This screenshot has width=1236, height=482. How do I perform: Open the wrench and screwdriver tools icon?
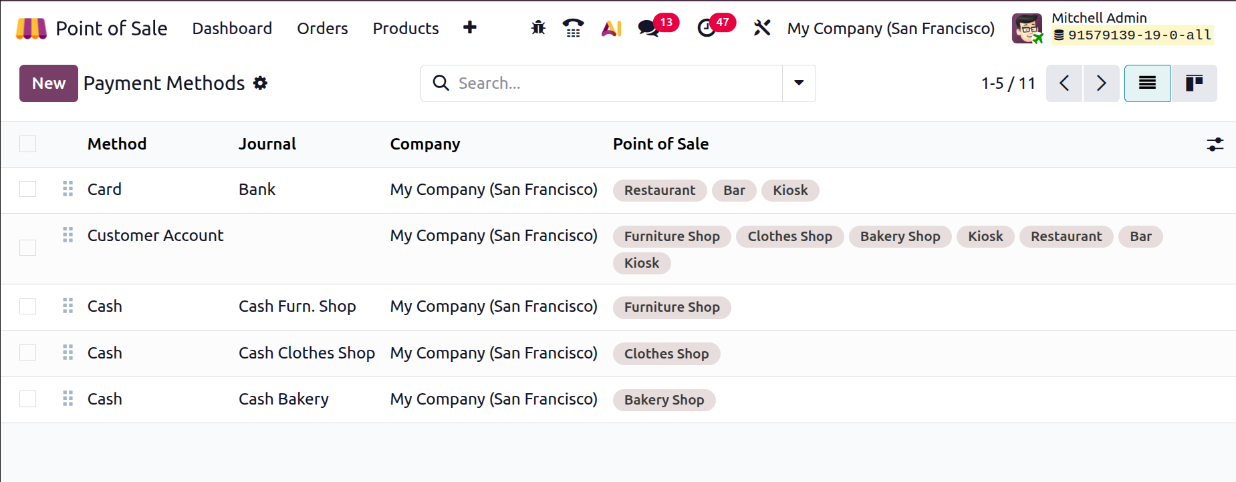pos(762,28)
